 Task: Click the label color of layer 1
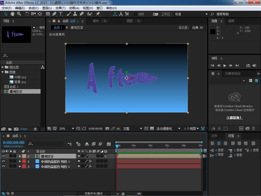(24, 156)
